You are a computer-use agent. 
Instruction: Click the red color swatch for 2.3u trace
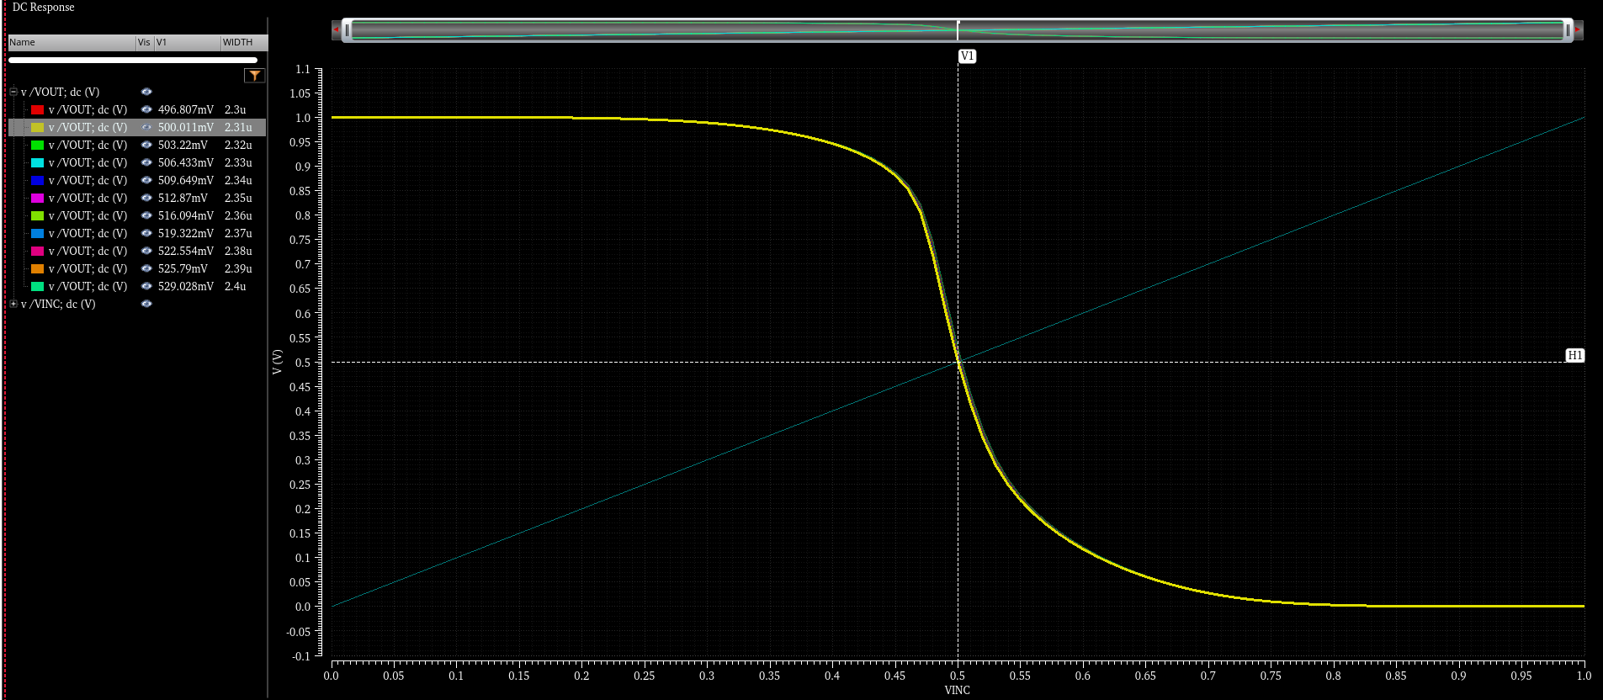coord(37,109)
